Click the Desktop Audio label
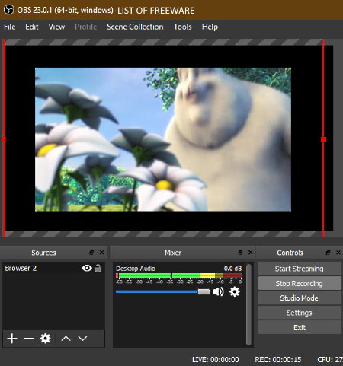The height and width of the screenshot is (366, 343). point(136,269)
